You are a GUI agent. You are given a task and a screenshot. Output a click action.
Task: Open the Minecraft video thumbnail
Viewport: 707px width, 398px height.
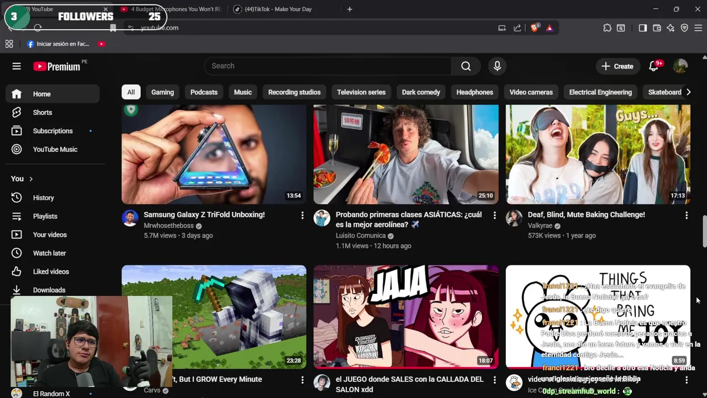(x=214, y=317)
